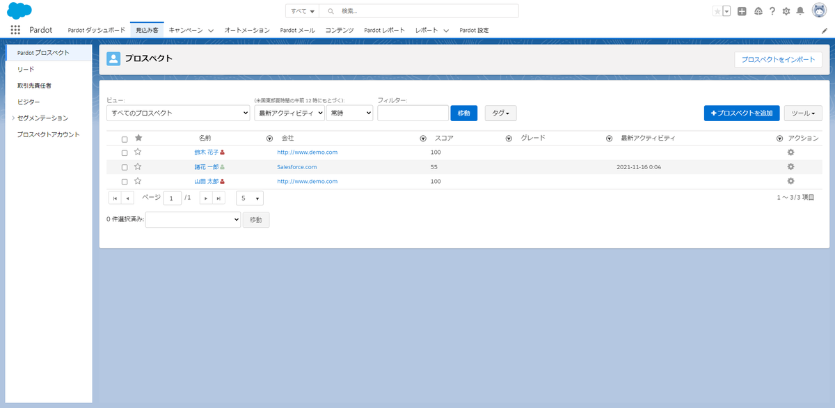This screenshot has width=835, height=408.
Task: Expand the セグメンテーション sidebar item
Action: (13, 118)
